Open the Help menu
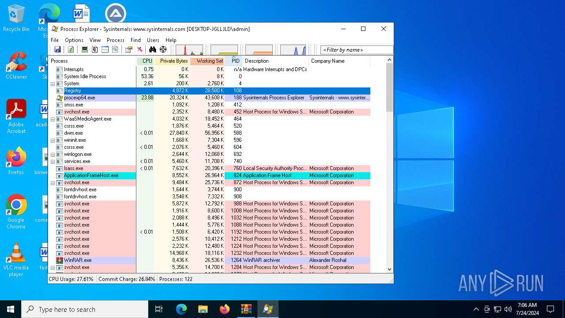Screen dimensions: 565x318 point(171,40)
